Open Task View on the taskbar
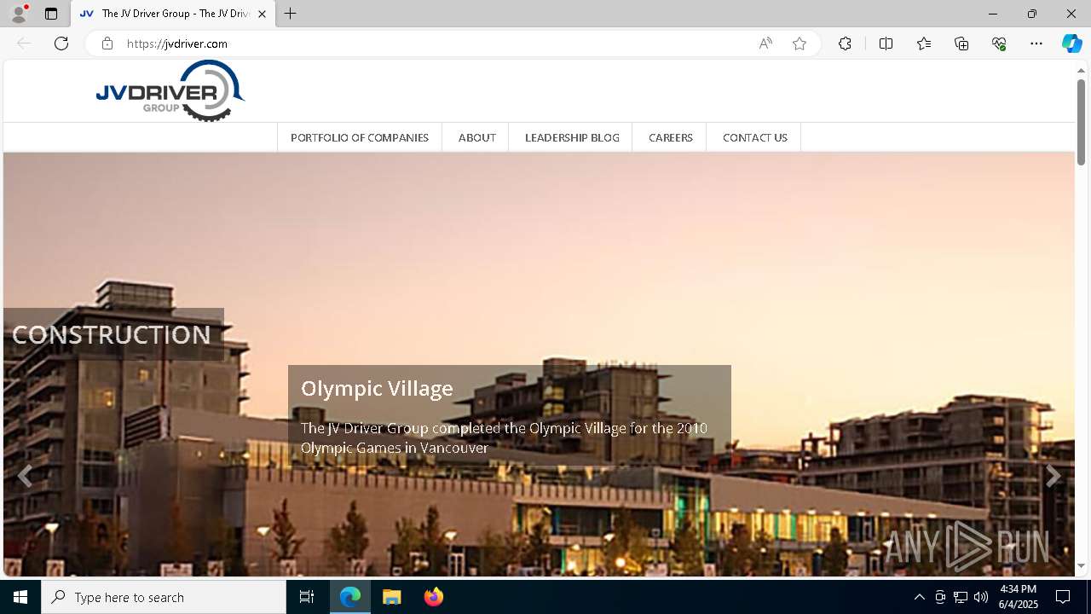This screenshot has height=614, width=1091. 307,597
